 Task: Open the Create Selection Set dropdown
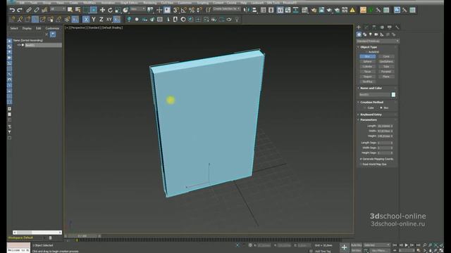(x=227, y=9)
